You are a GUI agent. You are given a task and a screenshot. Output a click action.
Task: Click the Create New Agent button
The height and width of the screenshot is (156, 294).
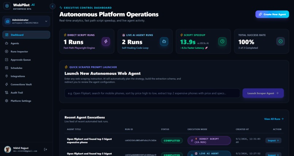pos(272,14)
